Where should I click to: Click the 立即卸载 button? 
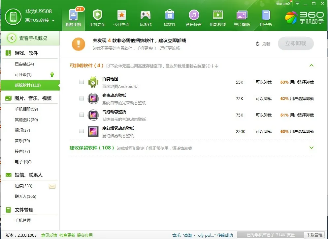(x=296, y=43)
